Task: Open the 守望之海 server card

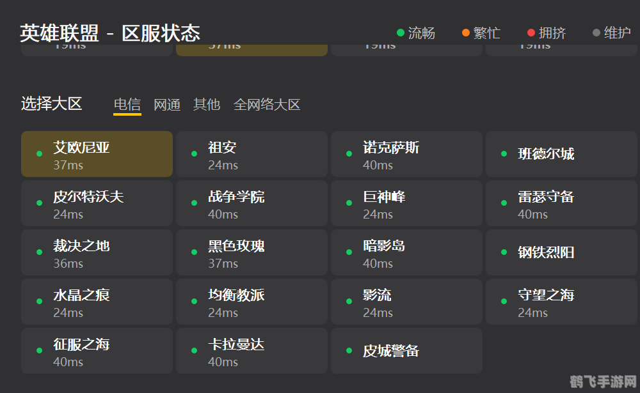Action: [x=561, y=301]
